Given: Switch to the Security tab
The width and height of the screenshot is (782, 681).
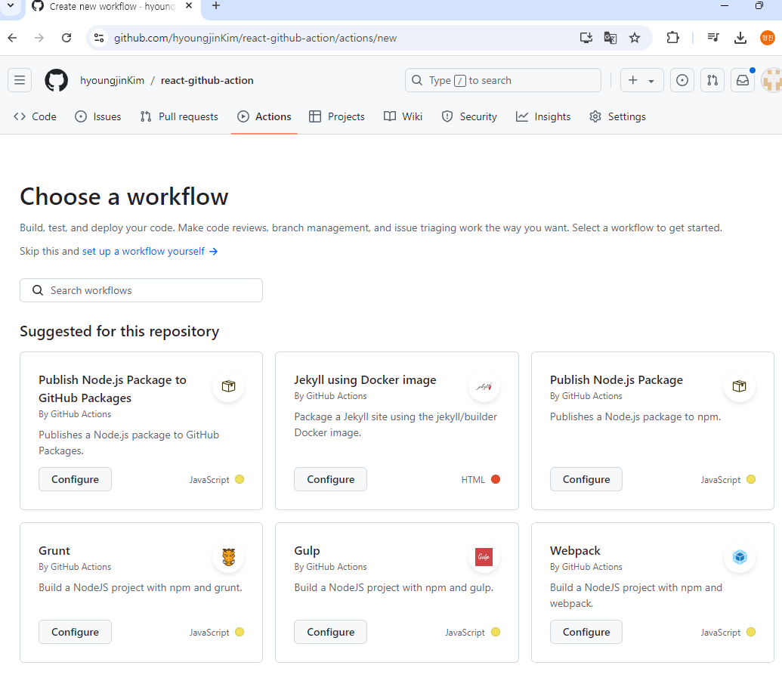Looking at the screenshot, I should tap(469, 116).
